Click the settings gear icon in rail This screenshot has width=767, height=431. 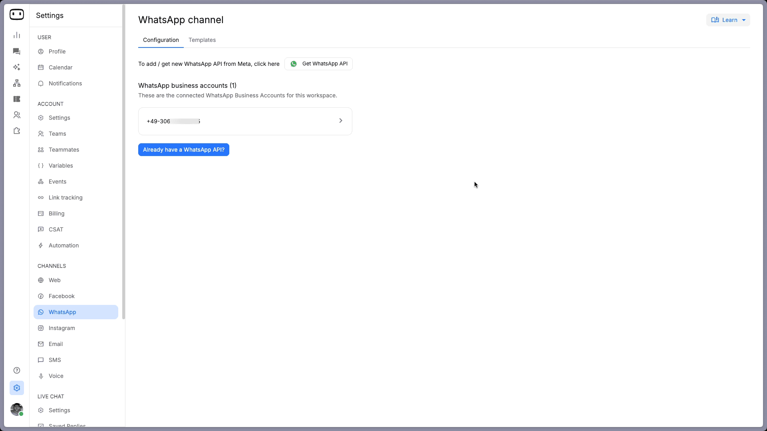pos(17,388)
